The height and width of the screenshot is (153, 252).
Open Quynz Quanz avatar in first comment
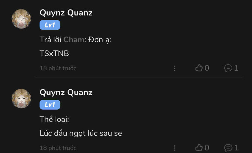tap(21, 19)
